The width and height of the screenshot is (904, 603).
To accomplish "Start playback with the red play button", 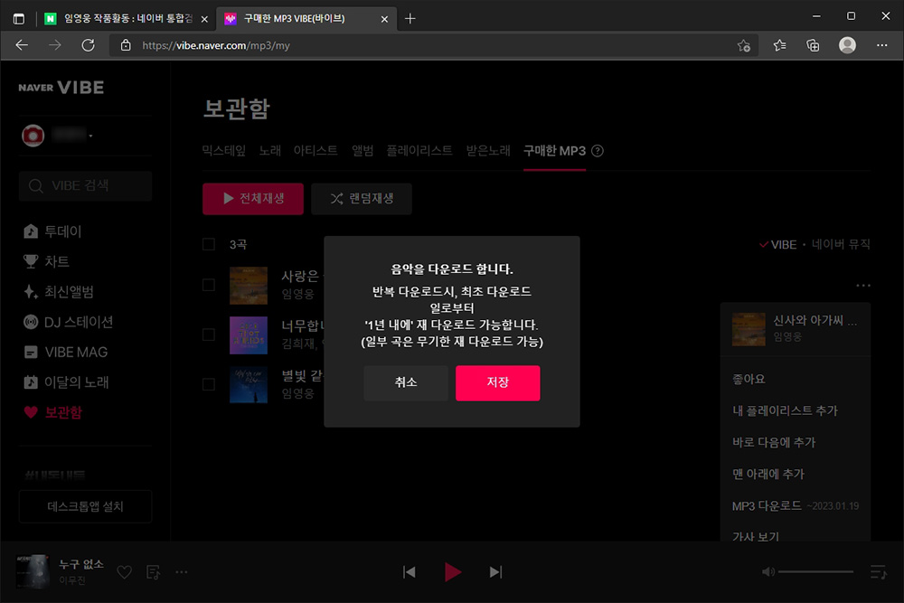I will tap(453, 572).
